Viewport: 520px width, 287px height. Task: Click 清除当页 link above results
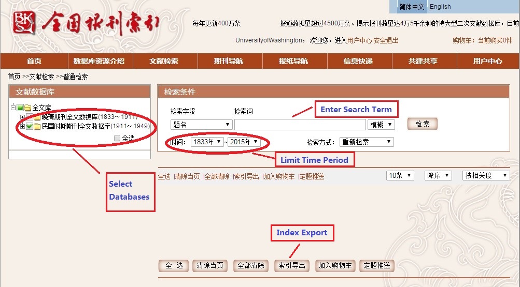click(x=188, y=176)
